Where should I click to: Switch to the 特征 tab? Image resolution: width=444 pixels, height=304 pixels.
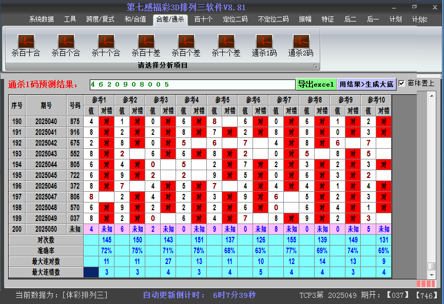pyautogui.click(x=327, y=19)
